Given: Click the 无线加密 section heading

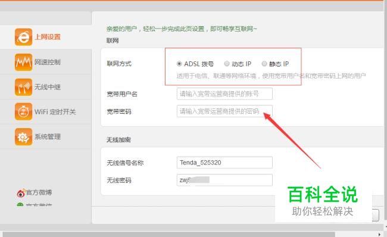Looking at the screenshot, I should [x=118, y=140].
